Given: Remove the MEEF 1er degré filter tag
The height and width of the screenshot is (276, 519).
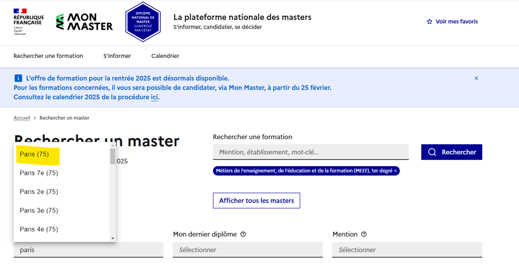Looking at the screenshot, I should [395, 171].
